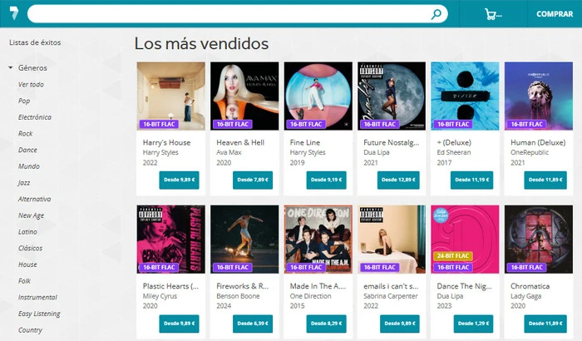Click the magnifier search icon
Image resolution: width=582 pixels, height=341 pixels.
point(436,14)
